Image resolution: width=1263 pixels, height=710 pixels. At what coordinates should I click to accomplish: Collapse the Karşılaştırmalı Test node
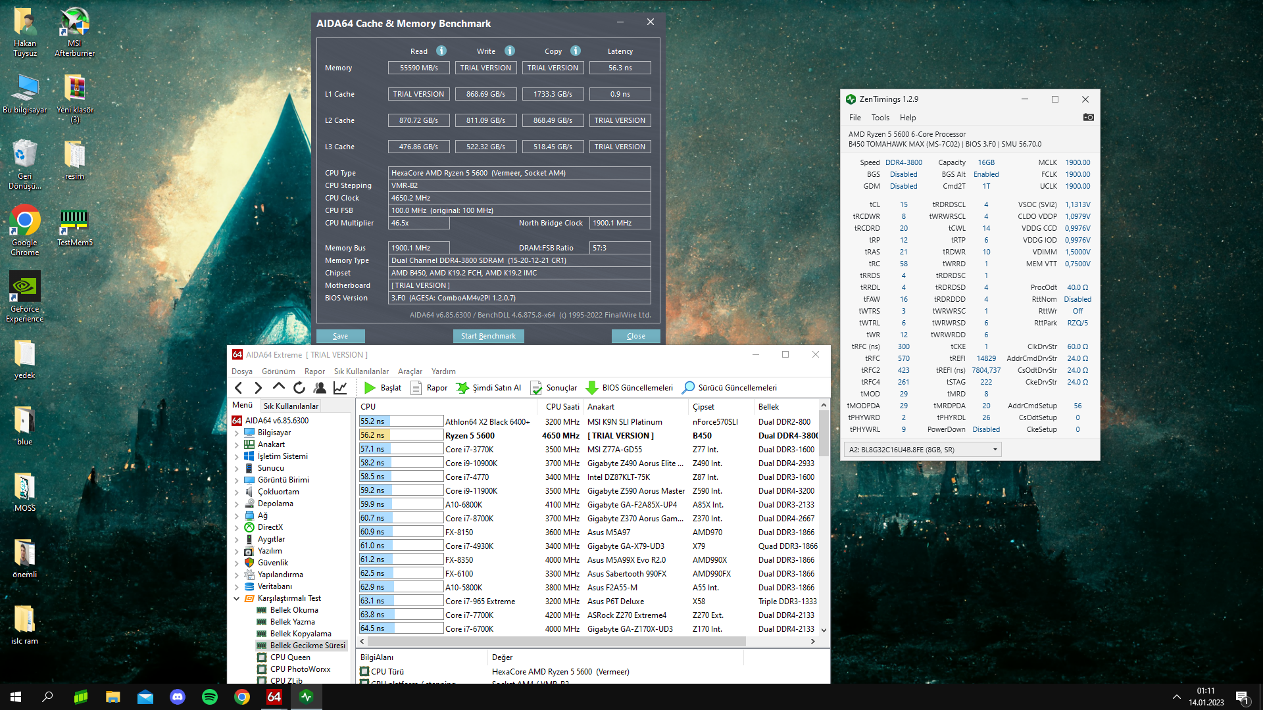tap(237, 598)
